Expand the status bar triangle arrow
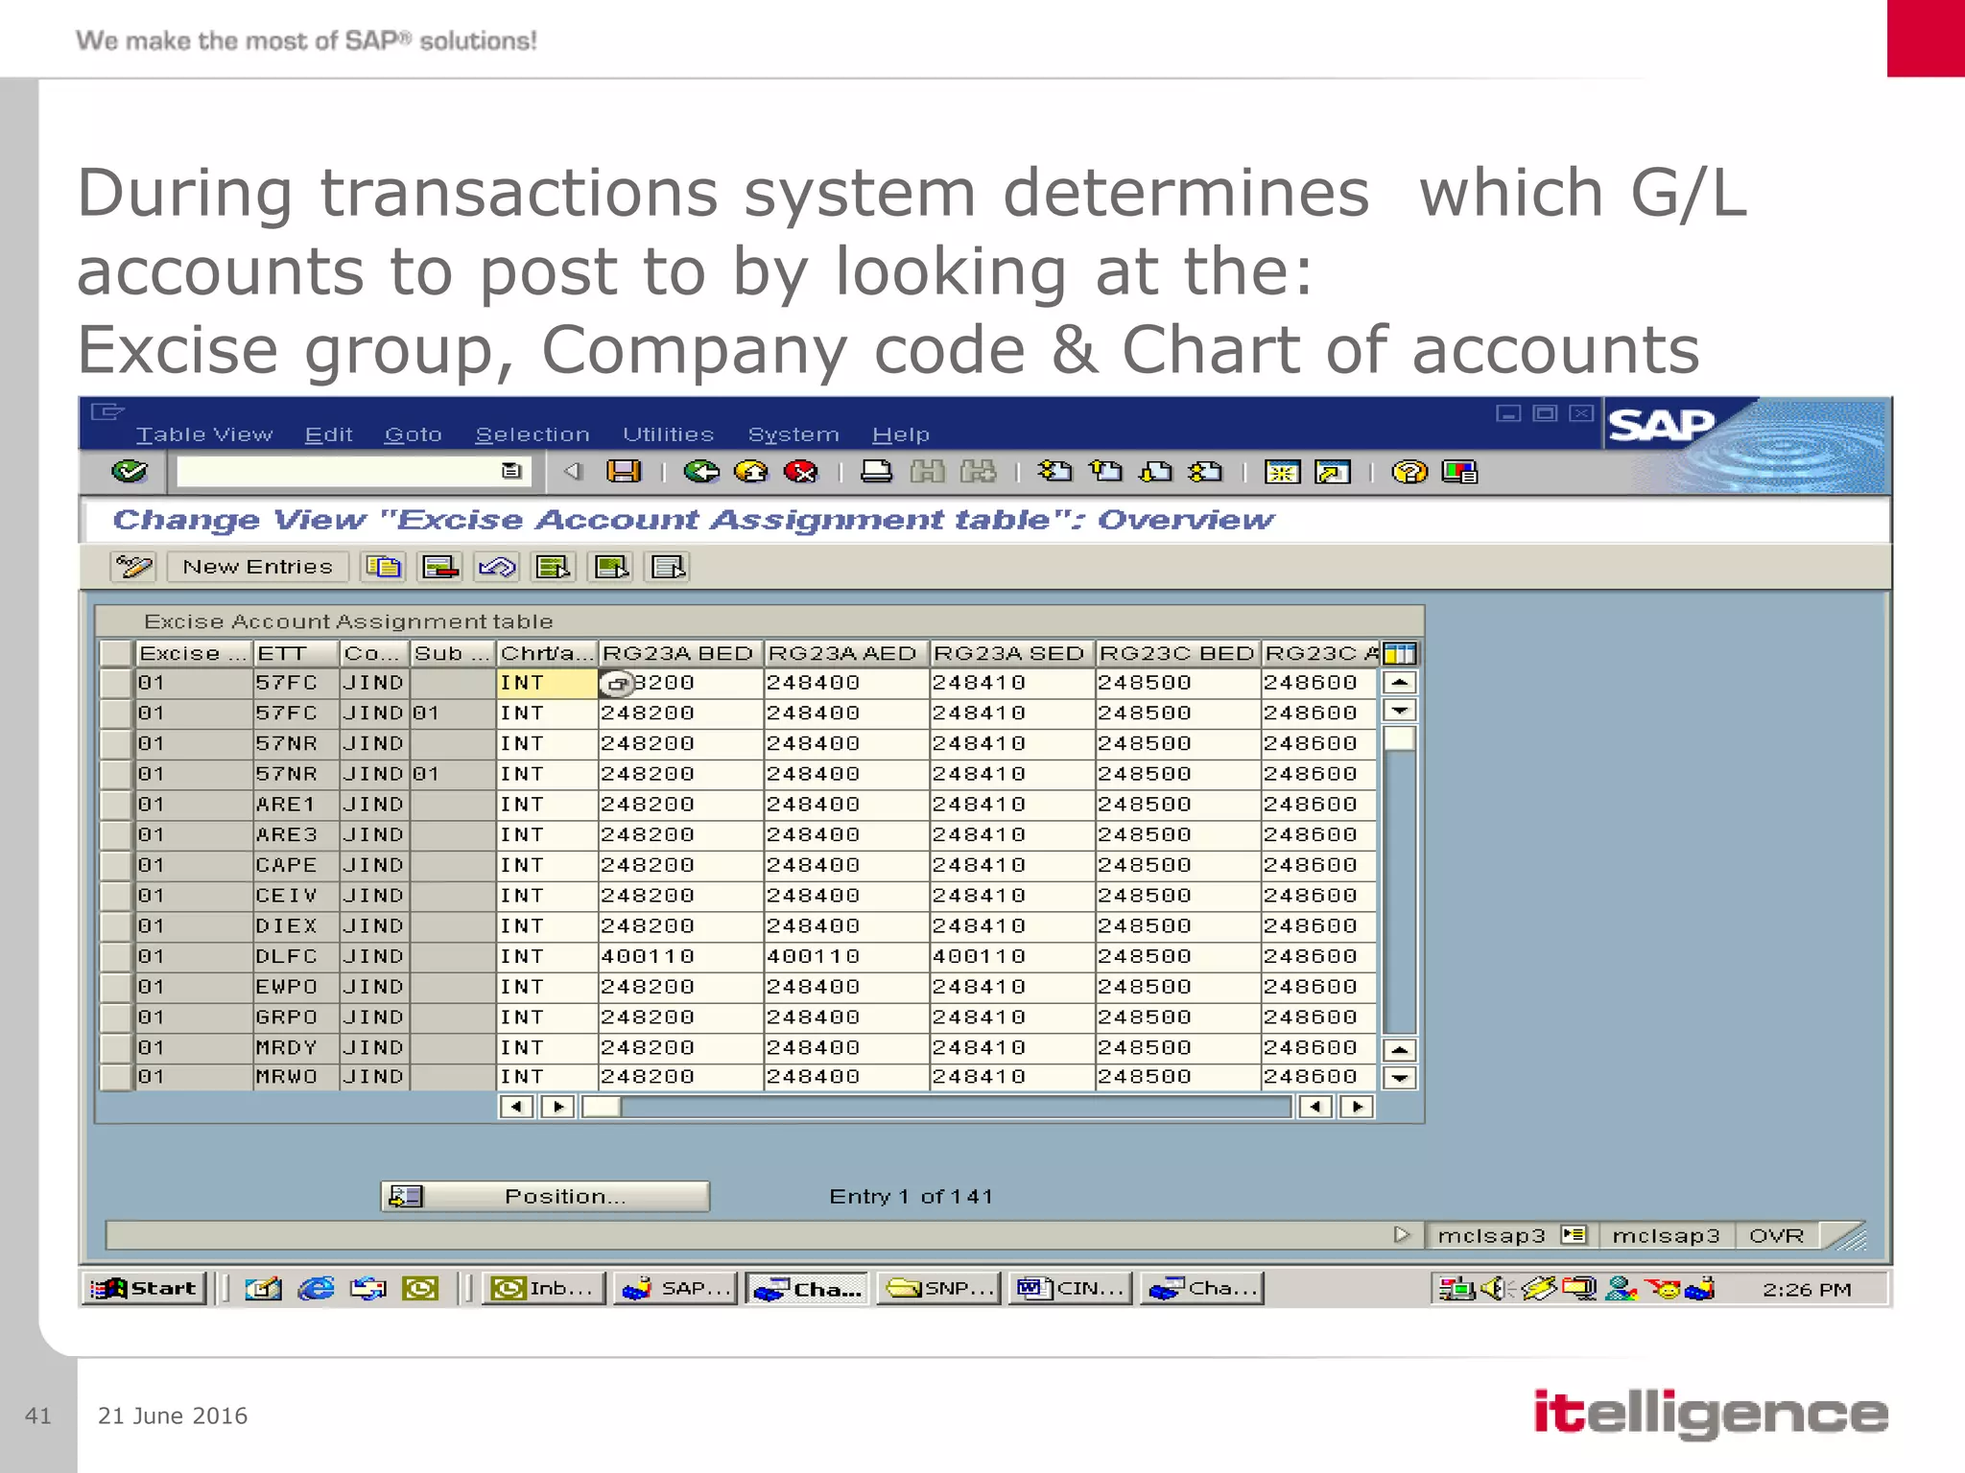Image resolution: width=1965 pixels, height=1473 pixels. pos(1402,1235)
